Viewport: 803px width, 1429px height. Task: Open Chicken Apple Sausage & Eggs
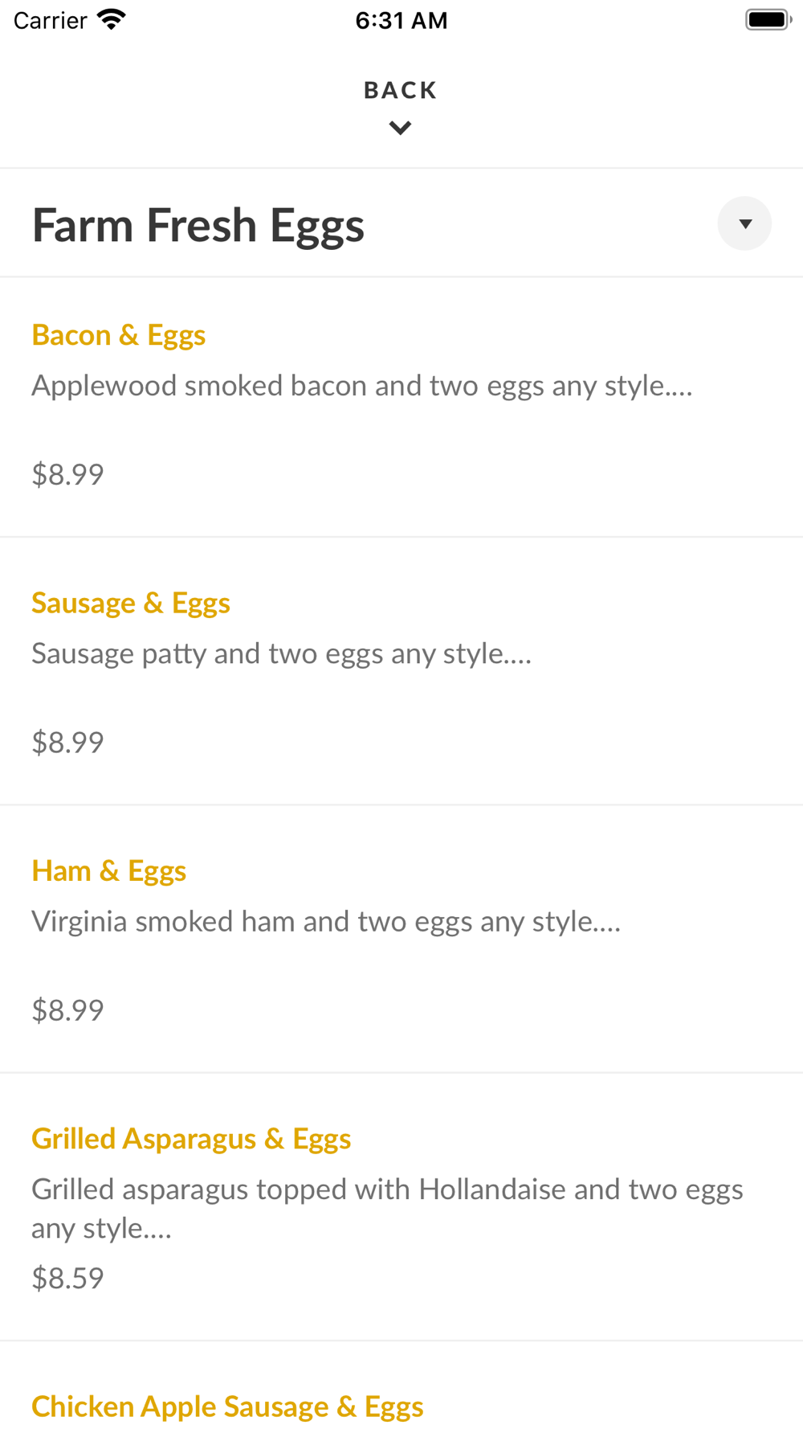(x=227, y=1406)
